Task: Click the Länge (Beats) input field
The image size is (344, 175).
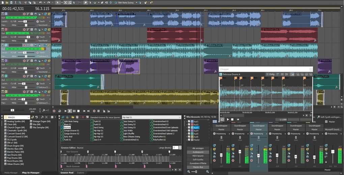Action: (175, 148)
